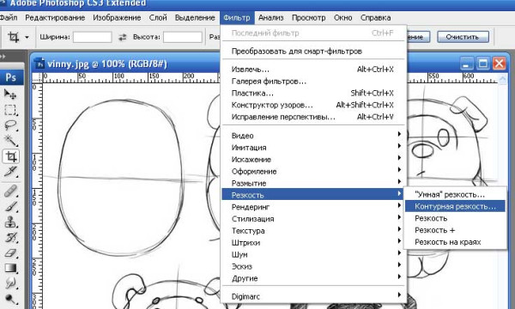Viewport: 515px width, 309px height.
Task: Click in the Ширина input field
Action: pos(93,37)
